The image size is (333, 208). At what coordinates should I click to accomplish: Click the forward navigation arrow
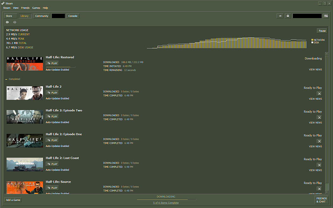[x=15, y=22]
